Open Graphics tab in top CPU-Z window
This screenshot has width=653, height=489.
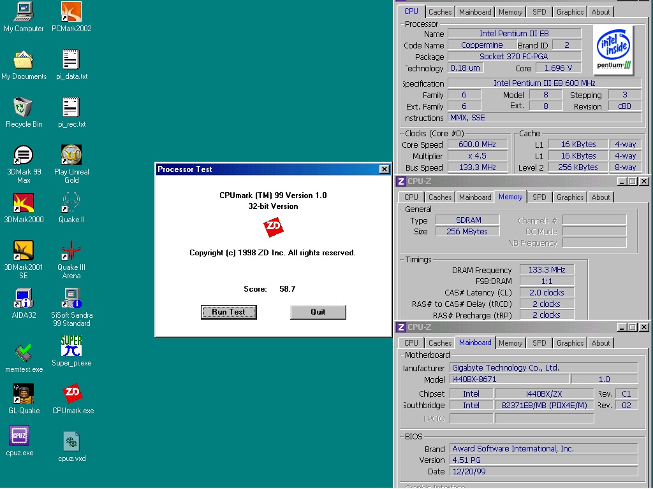pyautogui.click(x=570, y=12)
